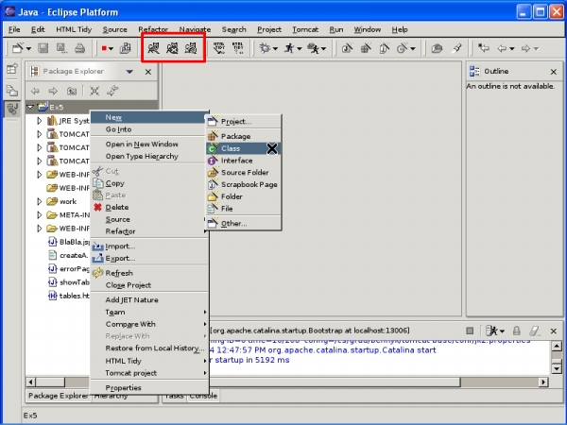The width and height of the screenshot is (567, 425).
Task: Toggle Link with Editor in Package Explorer
Action: coord(112,91)
